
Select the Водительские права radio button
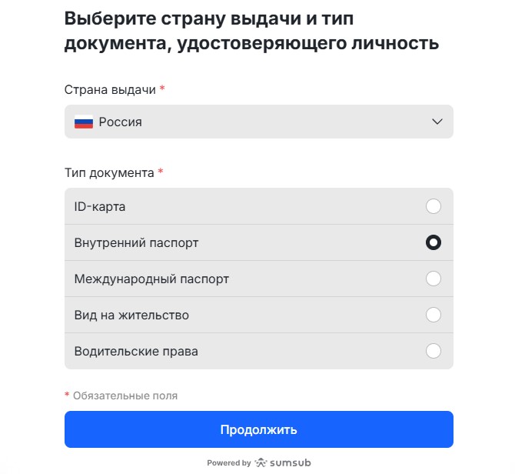(434, 351)
